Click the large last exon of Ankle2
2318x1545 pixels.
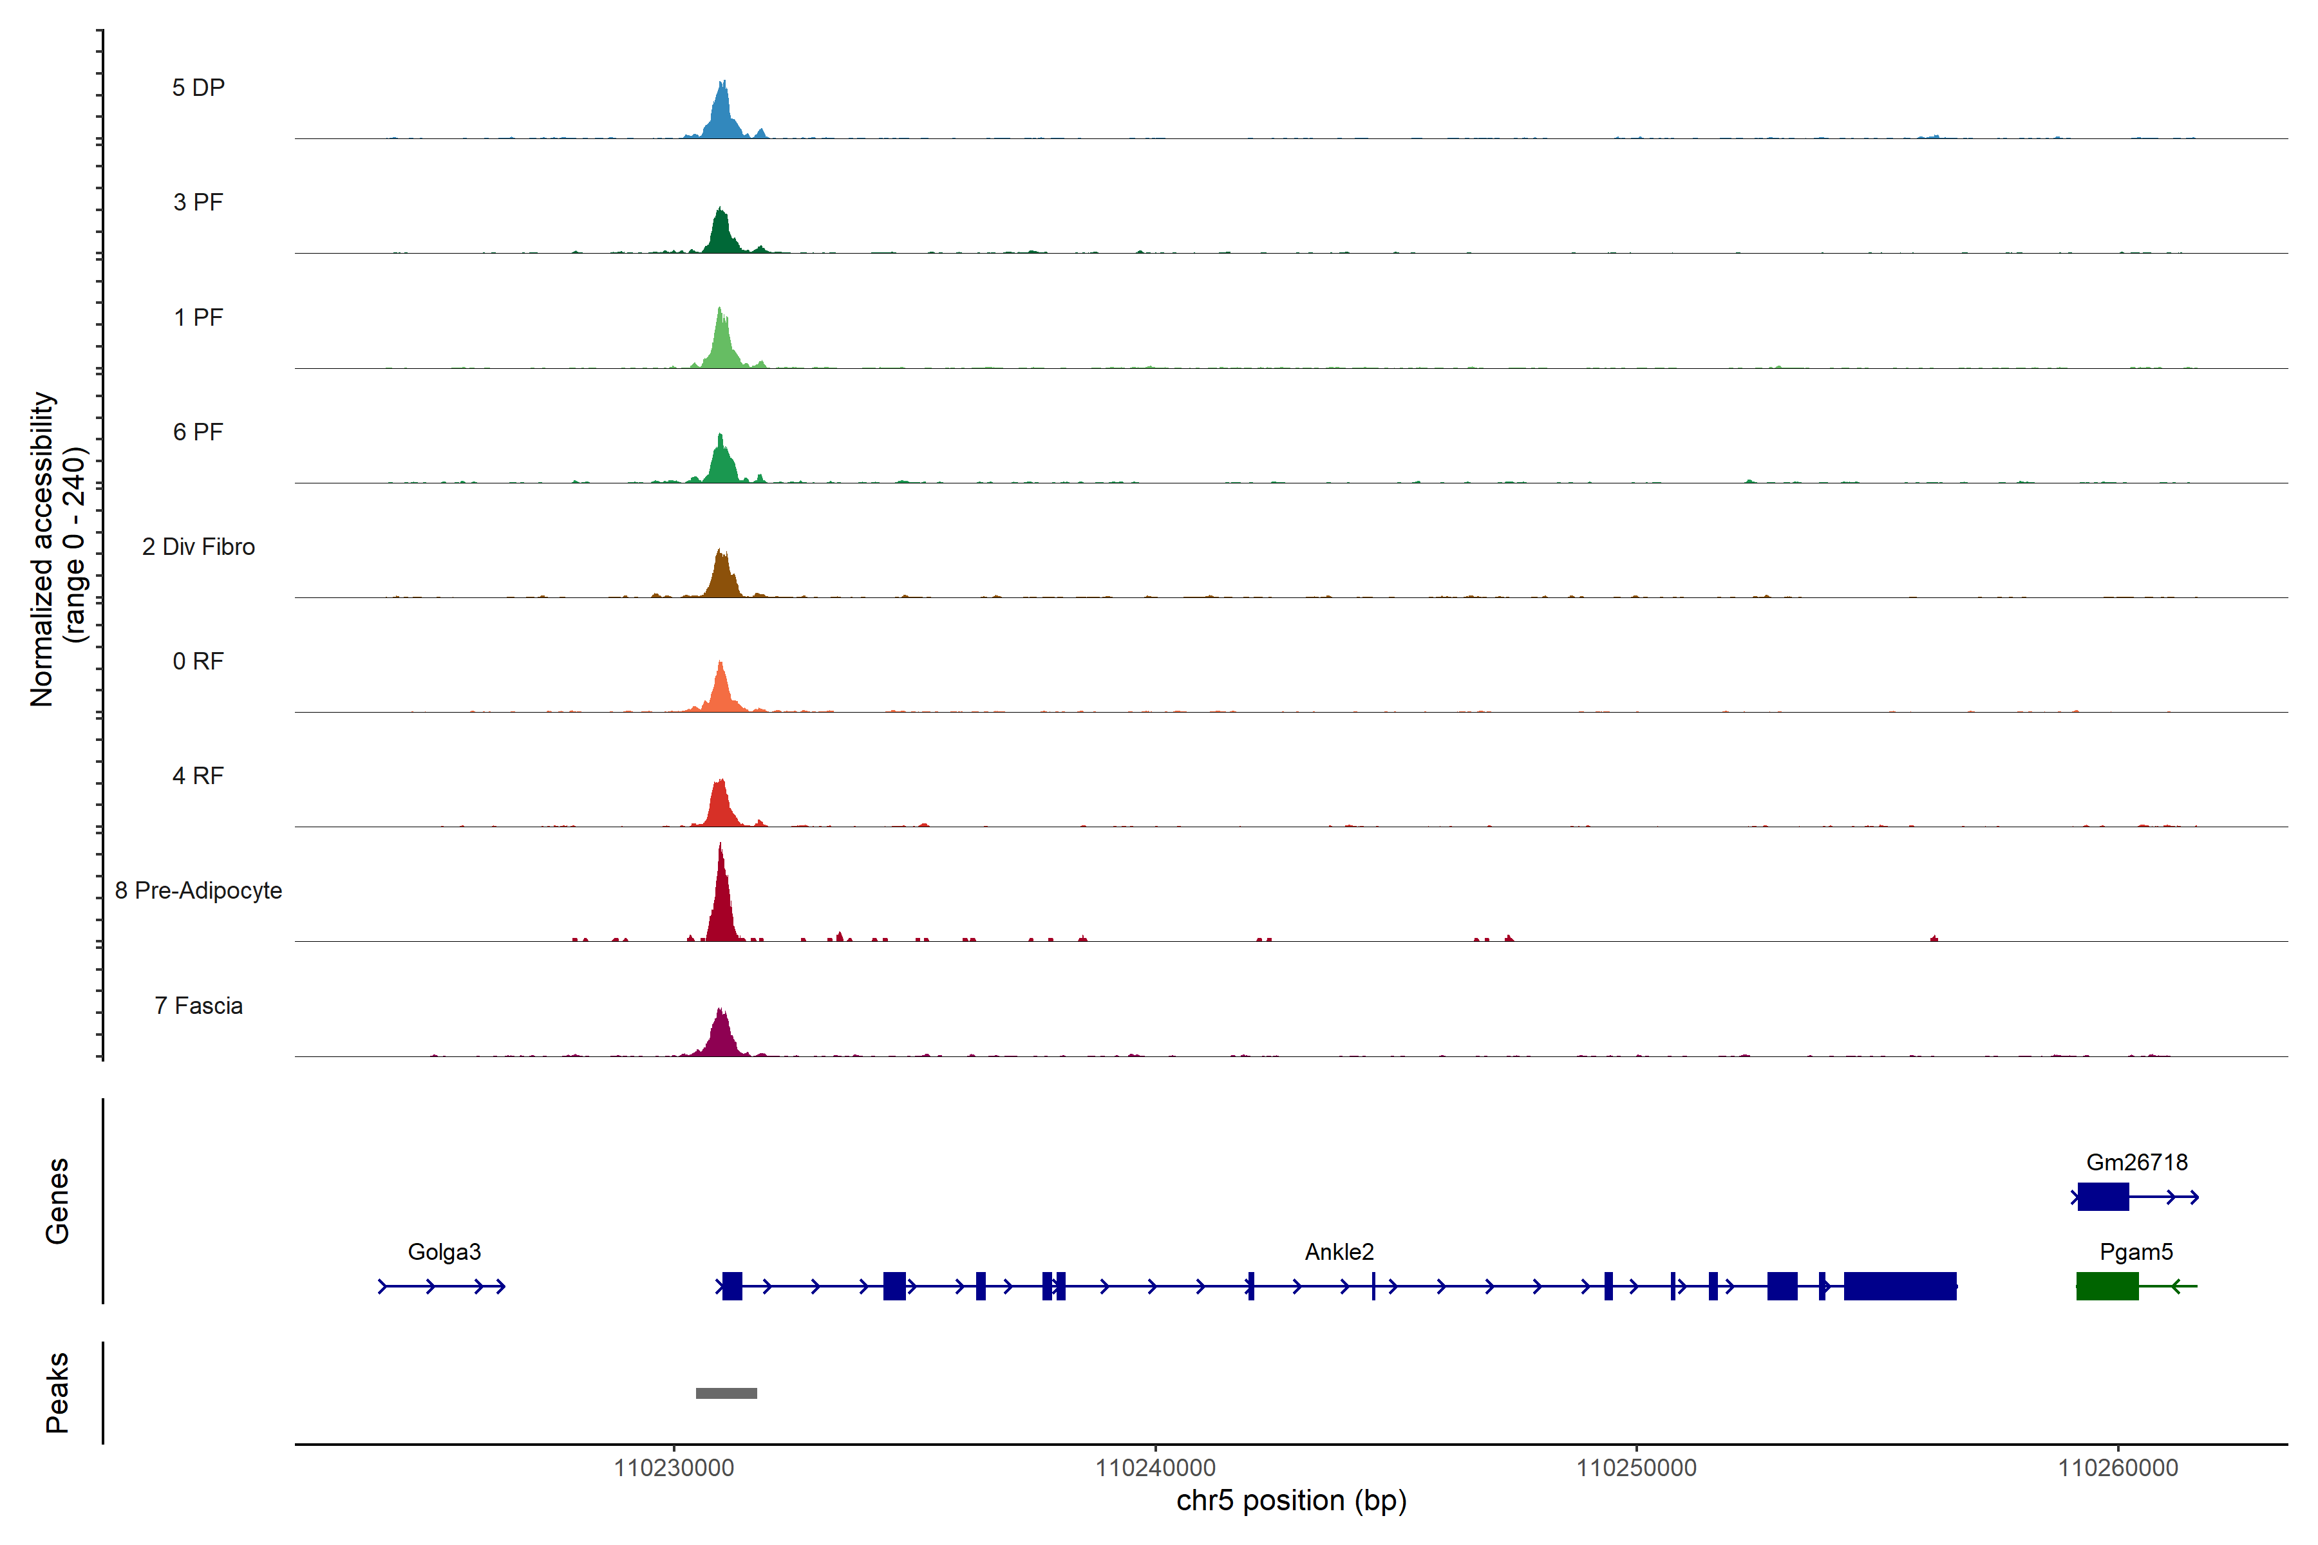pos(1899,1286)
